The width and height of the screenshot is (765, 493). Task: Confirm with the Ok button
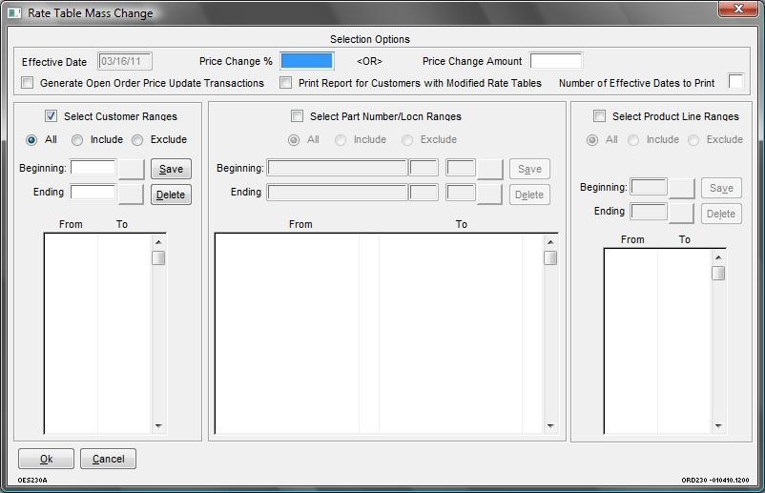[47, 459]
